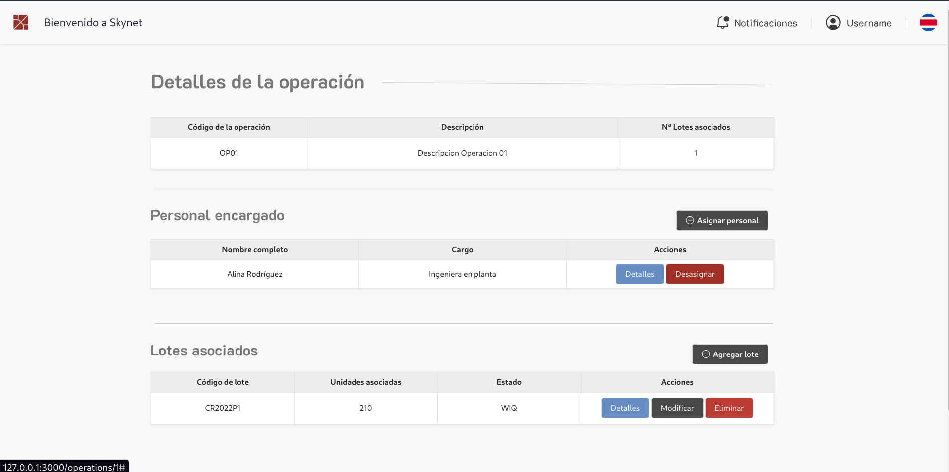View Detalles for lote CR2022P1
949x472 pixels.
[625, 408]
